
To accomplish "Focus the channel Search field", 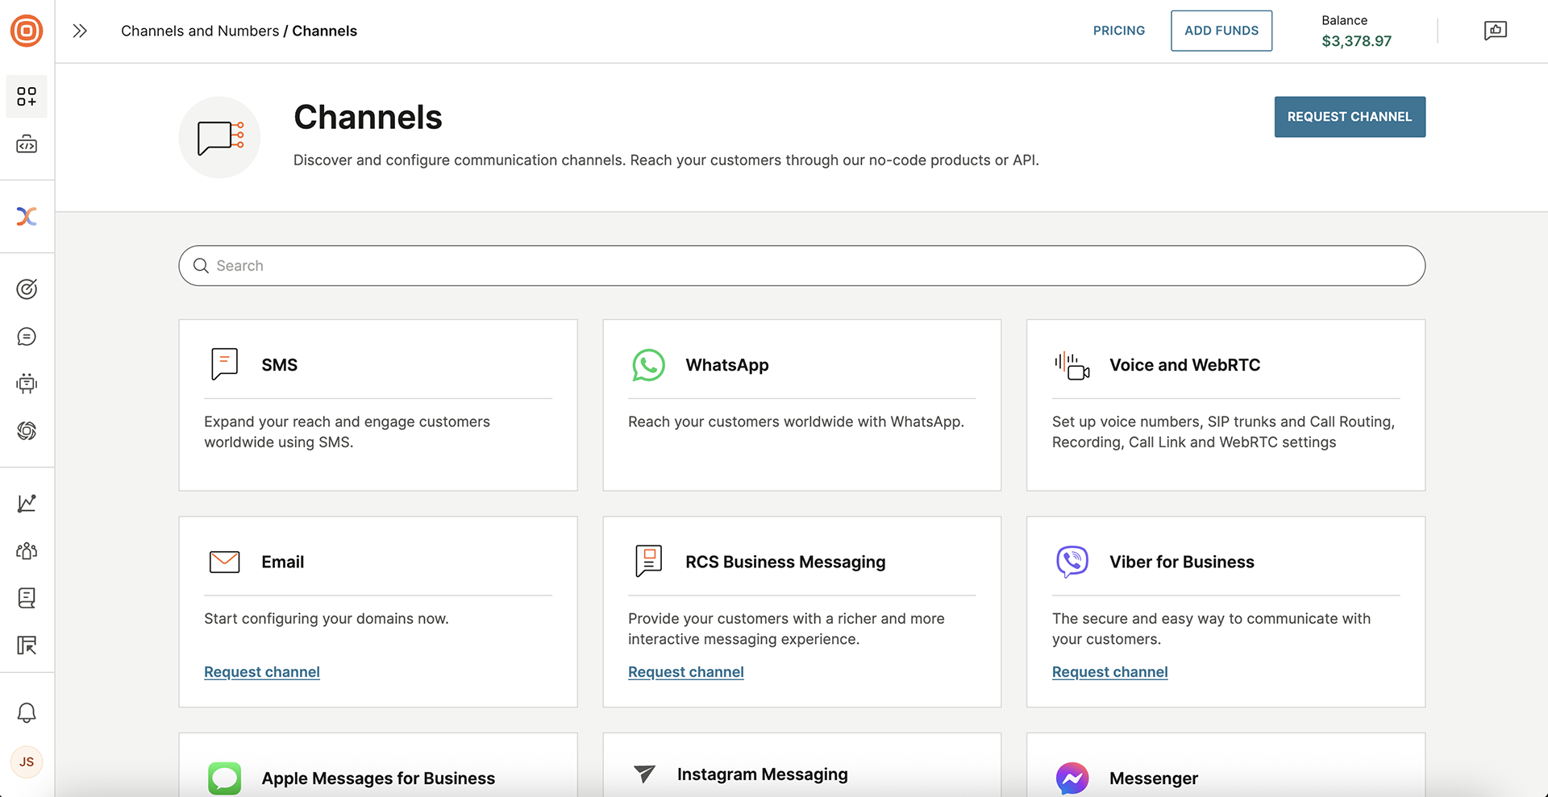I will click(x=801, y=266).
